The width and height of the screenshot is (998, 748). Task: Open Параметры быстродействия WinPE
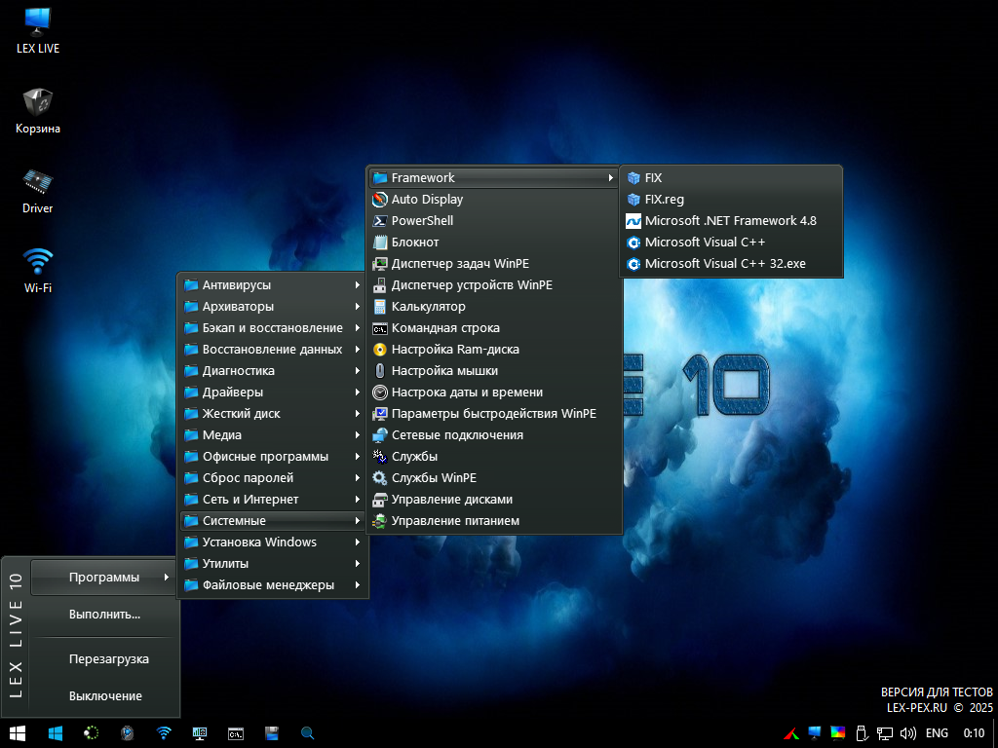494,414
